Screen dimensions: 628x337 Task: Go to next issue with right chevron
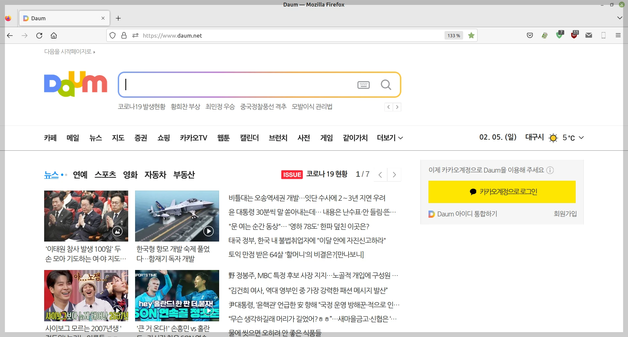pyautogui.click(x=394, y=175)
